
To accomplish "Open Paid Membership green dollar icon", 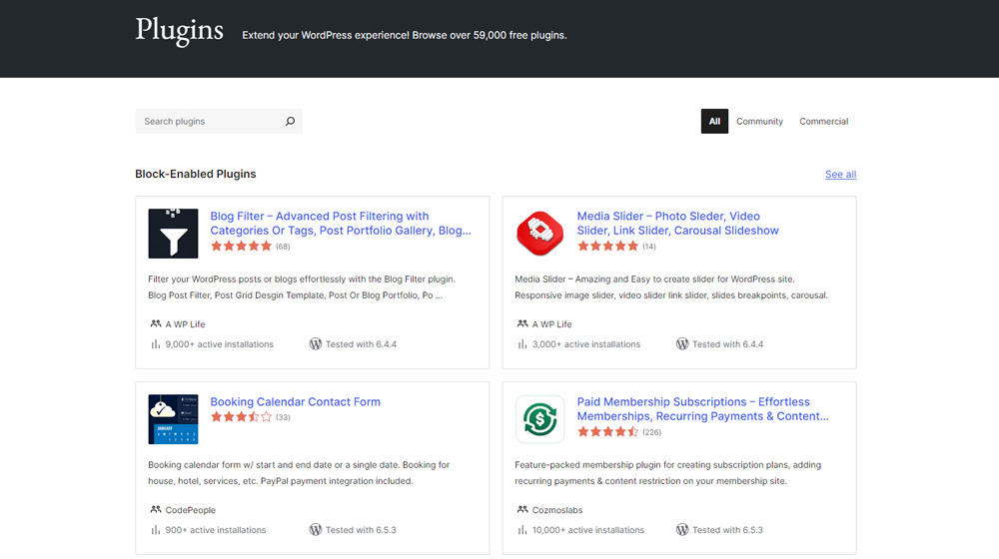I will pyautogui.click(x=540, y=419).
